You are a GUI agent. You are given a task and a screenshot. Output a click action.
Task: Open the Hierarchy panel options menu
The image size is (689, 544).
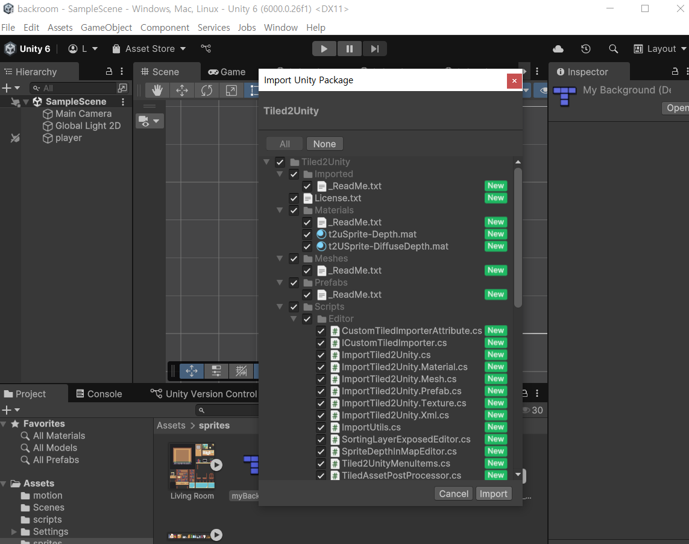[122, 71]
